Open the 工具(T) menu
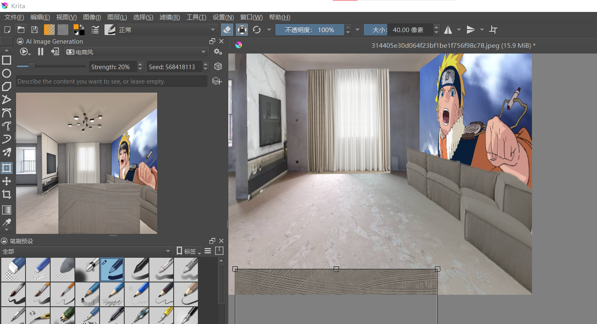This screenshot has width=597, height=324. 196,17
